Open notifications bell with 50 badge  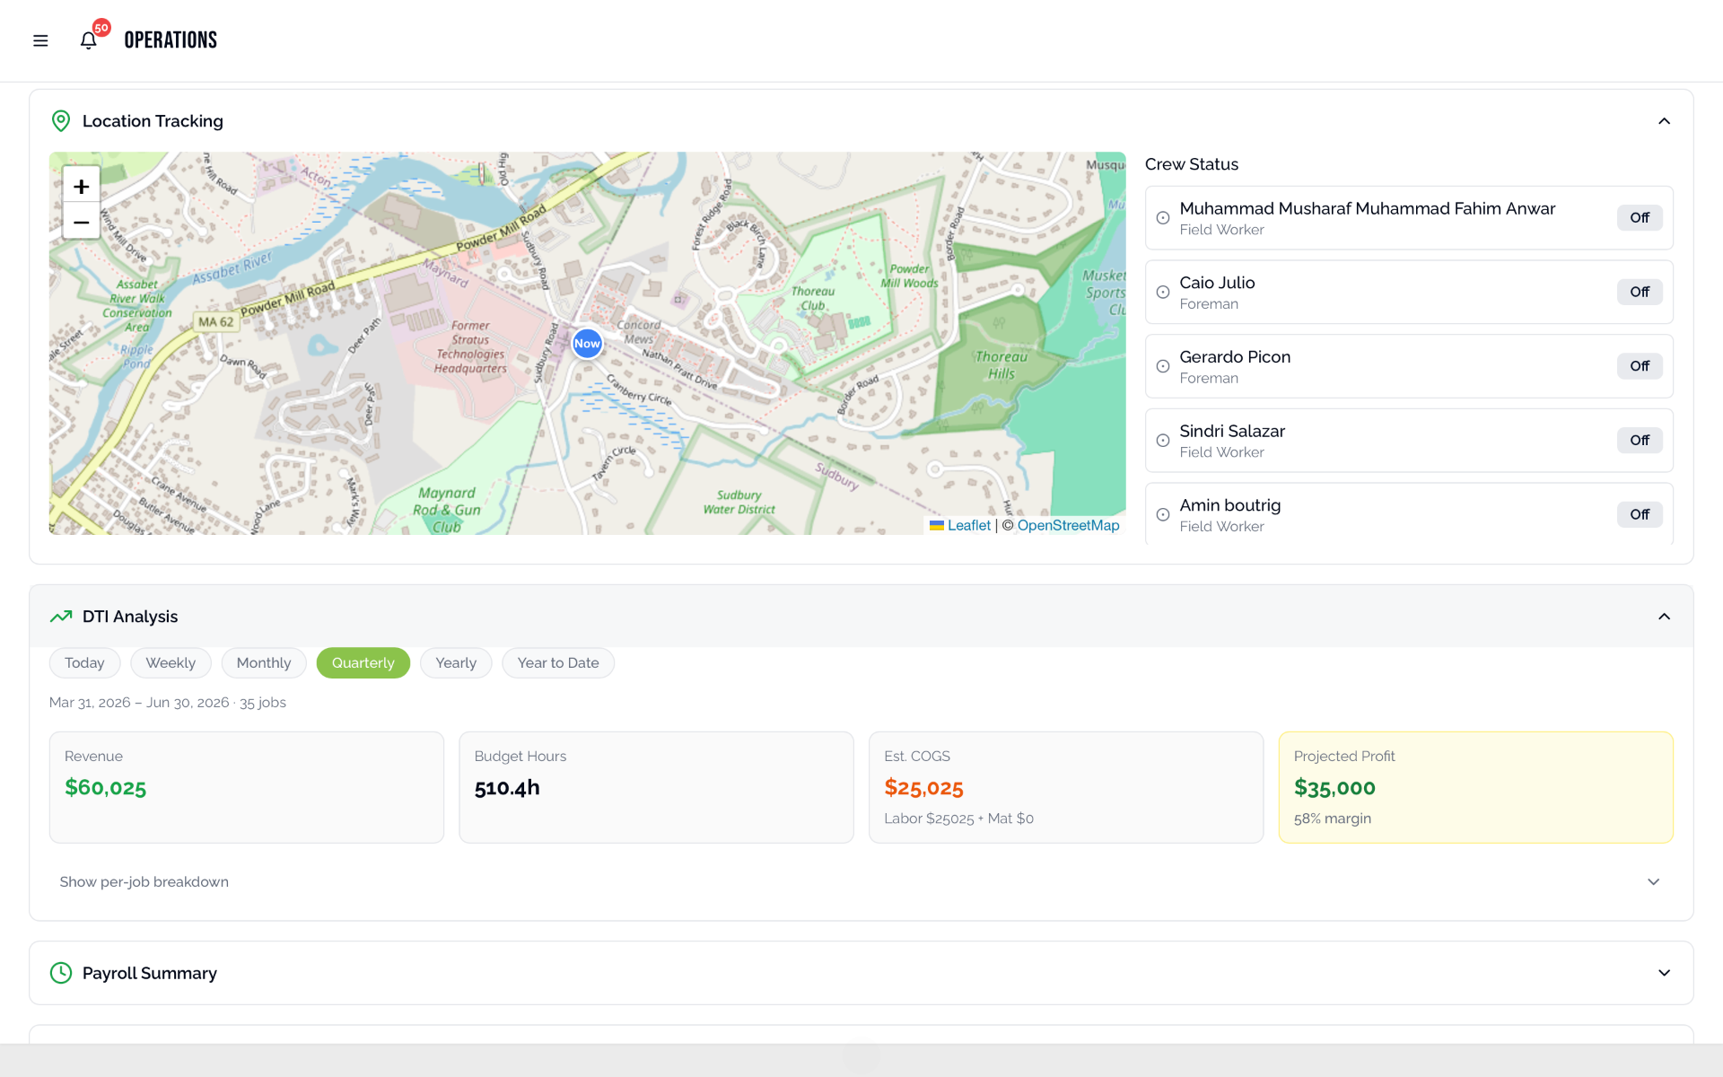coord(89,40)
